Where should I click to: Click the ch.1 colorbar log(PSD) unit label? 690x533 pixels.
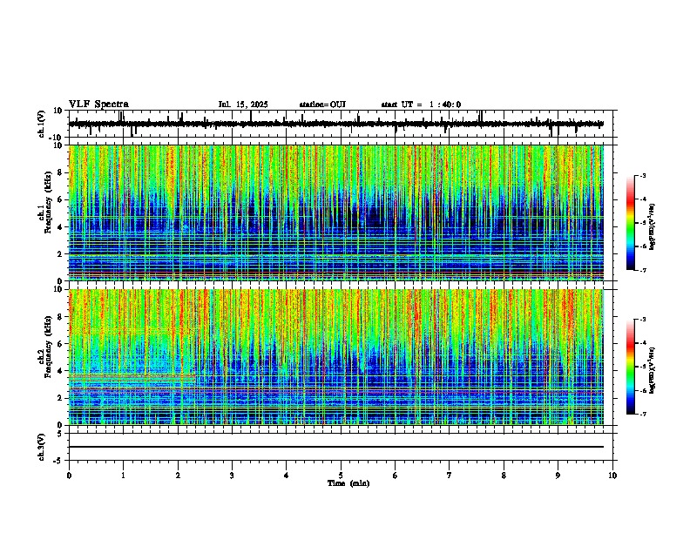653,226
